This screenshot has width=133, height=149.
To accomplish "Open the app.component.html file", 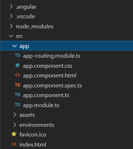I will pyautogui.click(x=50, y=76).
